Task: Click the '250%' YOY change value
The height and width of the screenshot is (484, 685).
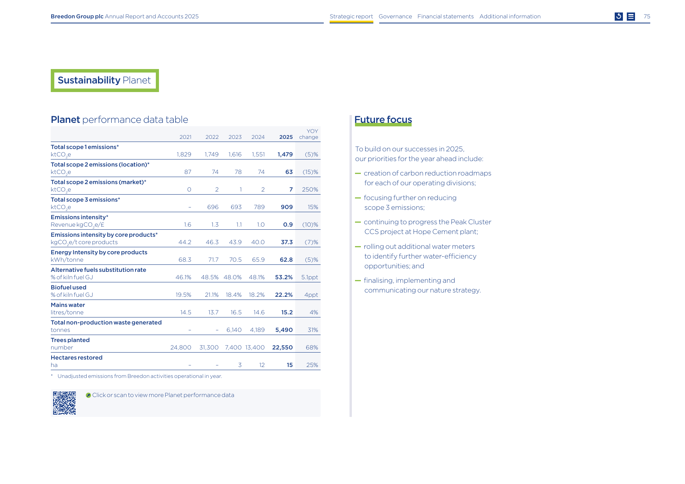Action: pyautogui.click(x=310, y=190)
